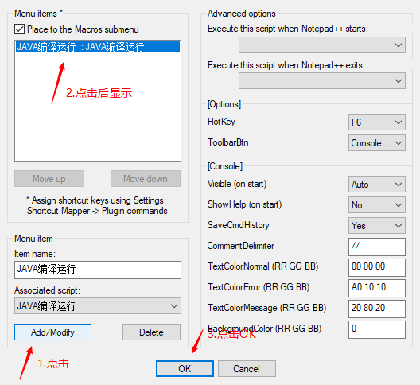Focus the Item name input field
The width and height of the screenshot is (420, 385).
pos(98,270)
